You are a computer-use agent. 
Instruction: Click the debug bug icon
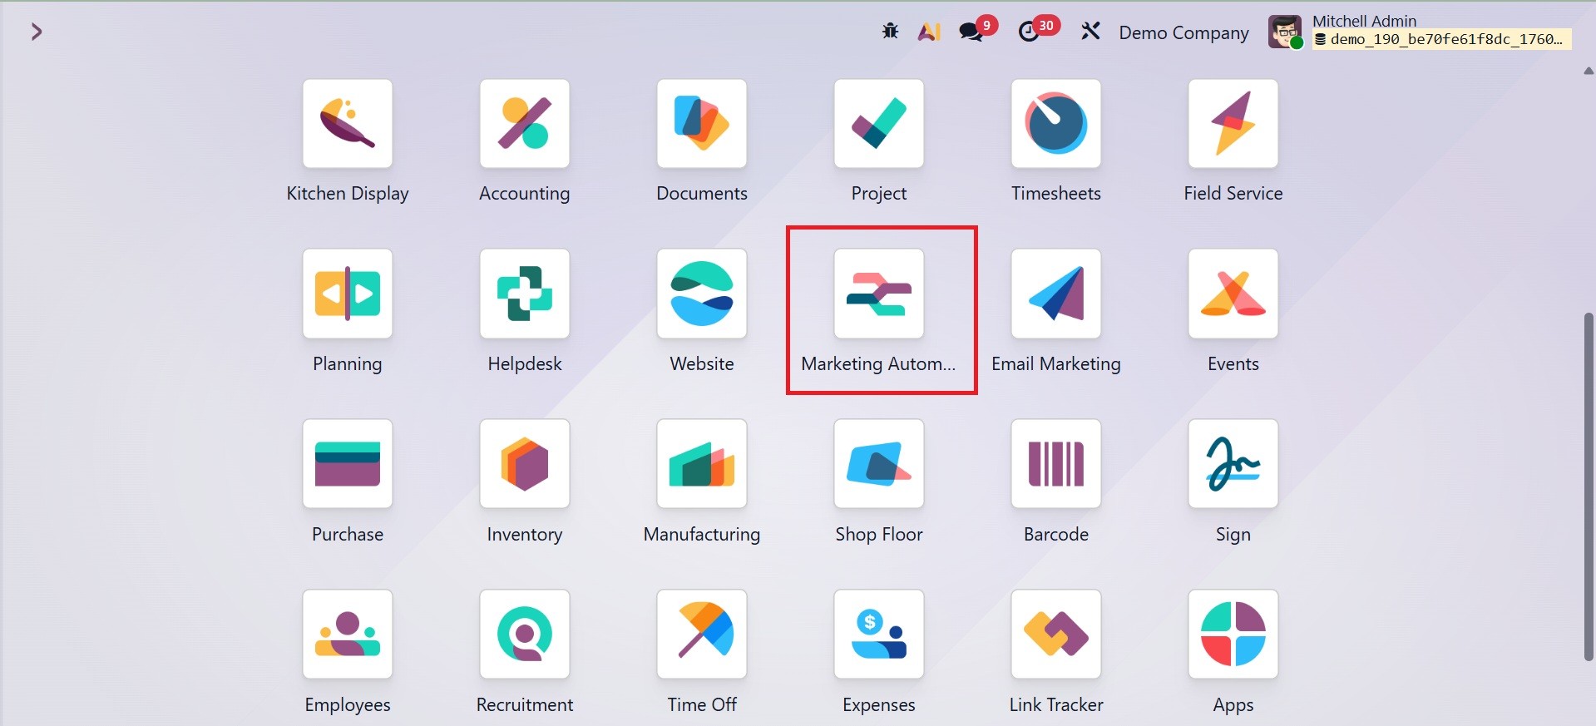(x=890, y=32)
